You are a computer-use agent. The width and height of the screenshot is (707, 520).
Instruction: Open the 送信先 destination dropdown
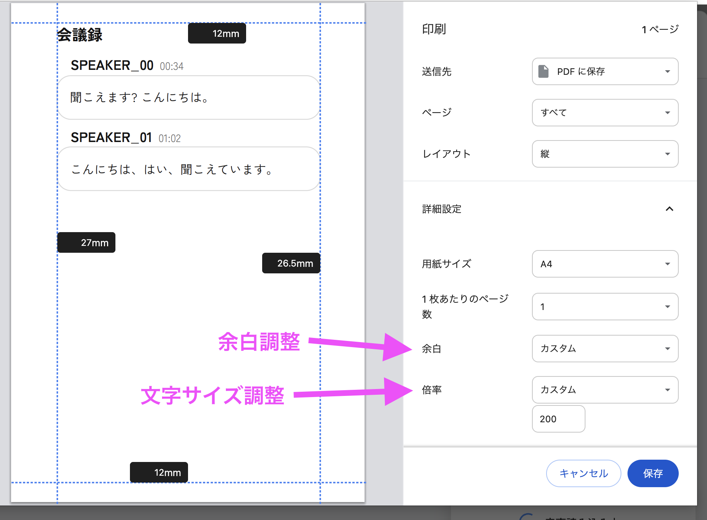(605, 71)
